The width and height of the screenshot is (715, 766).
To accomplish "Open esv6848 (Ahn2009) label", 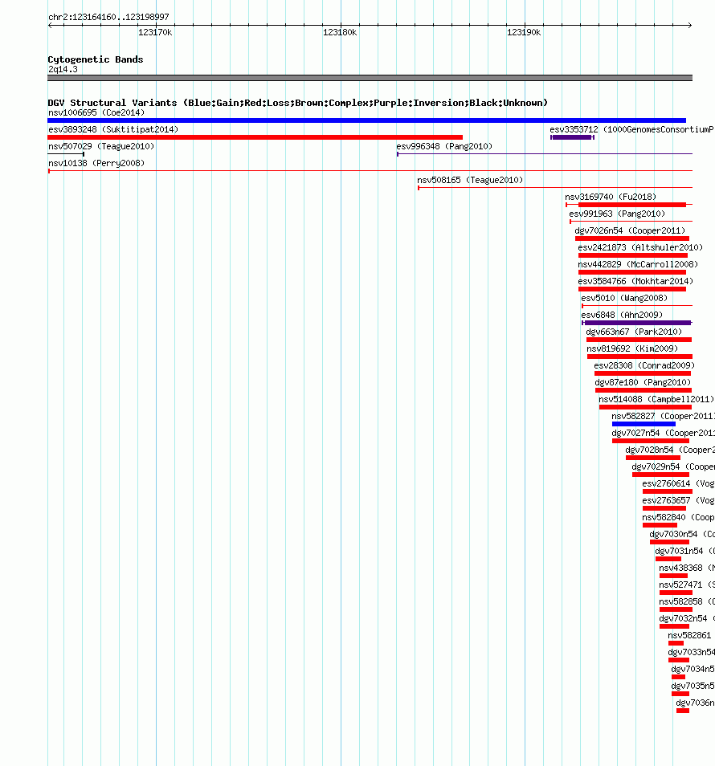I will click(x=622, y=315).
